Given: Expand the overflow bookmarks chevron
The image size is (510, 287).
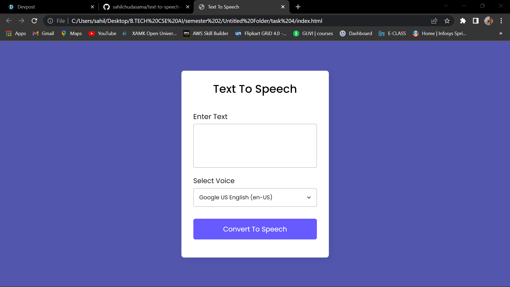Looking at the screenshot, I should (x=501, y=33).
